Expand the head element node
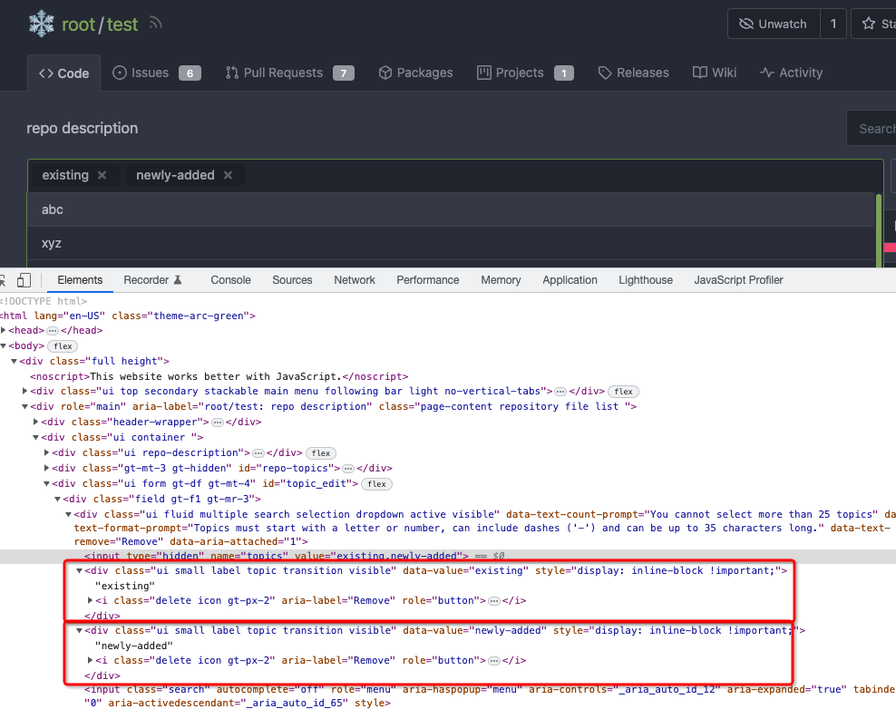This screenshot has width=896, height=709. [4, 330]
